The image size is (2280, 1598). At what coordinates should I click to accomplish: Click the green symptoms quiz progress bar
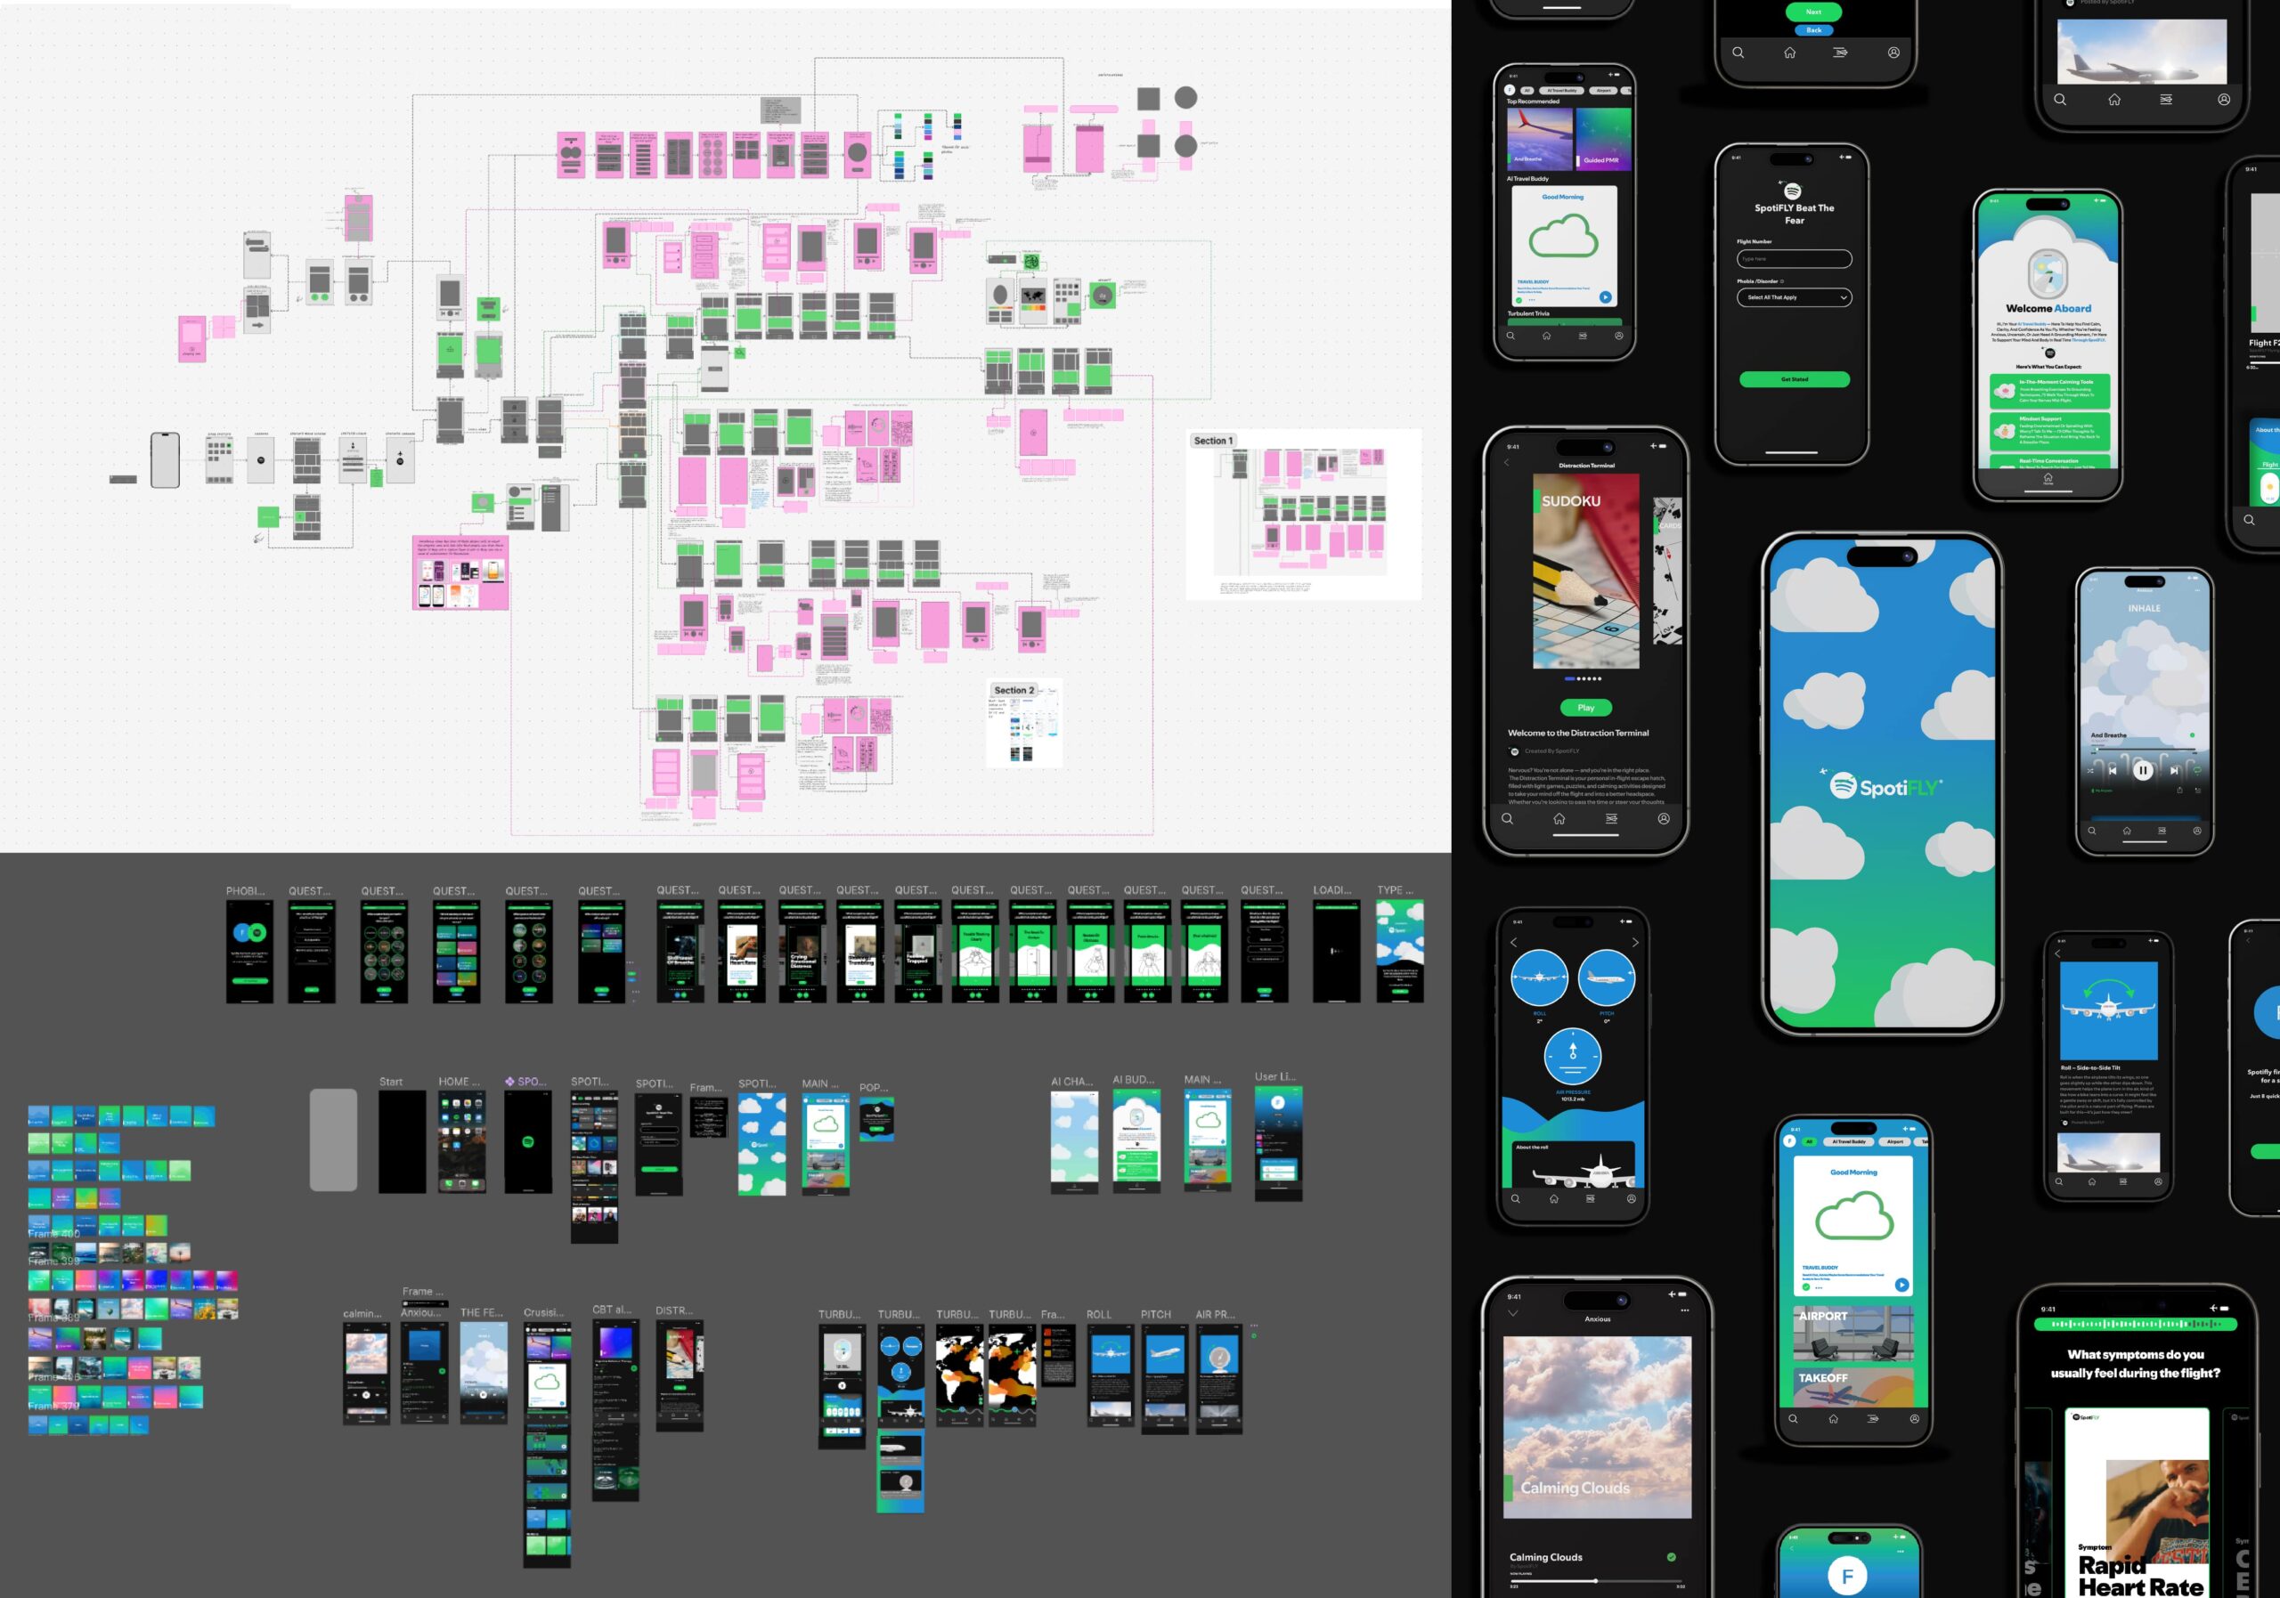click(x=2135, y=1324)
